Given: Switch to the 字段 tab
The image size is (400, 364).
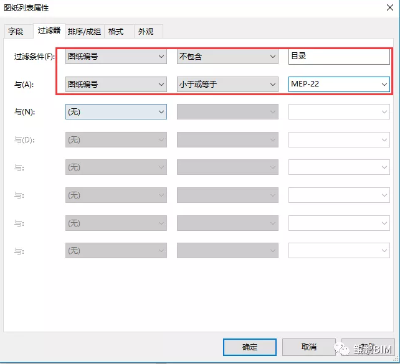Looking at the screenshot, I should click(16, 31).
